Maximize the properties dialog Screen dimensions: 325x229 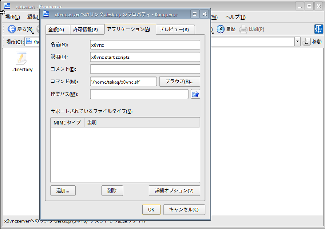pyautogui.click(x=195, y=14)
